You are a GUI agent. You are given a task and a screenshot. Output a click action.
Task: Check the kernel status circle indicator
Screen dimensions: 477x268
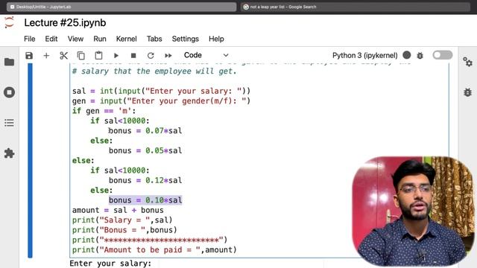[407, 55]
